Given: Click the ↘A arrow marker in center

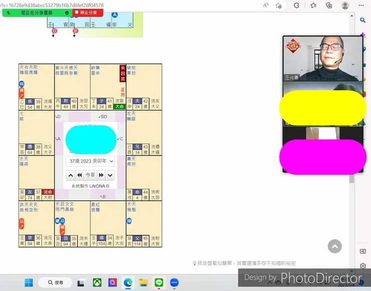Looking at the screenshot, I should coord(58,139).
